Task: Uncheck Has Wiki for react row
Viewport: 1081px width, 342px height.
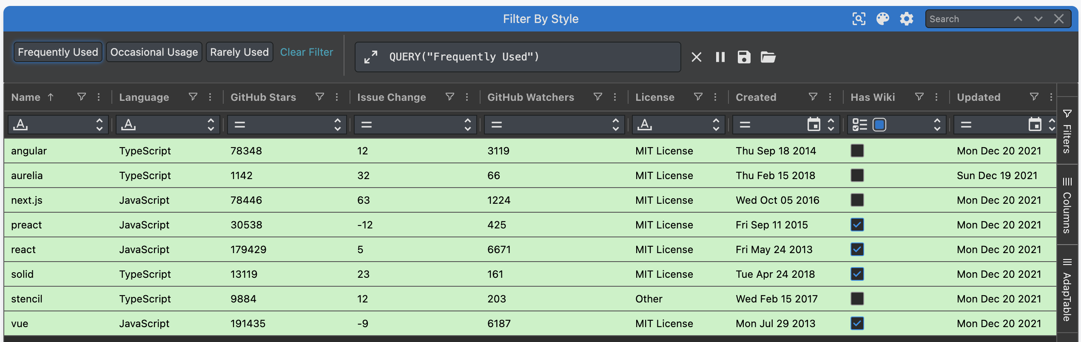Action: (x=857, y=249)
